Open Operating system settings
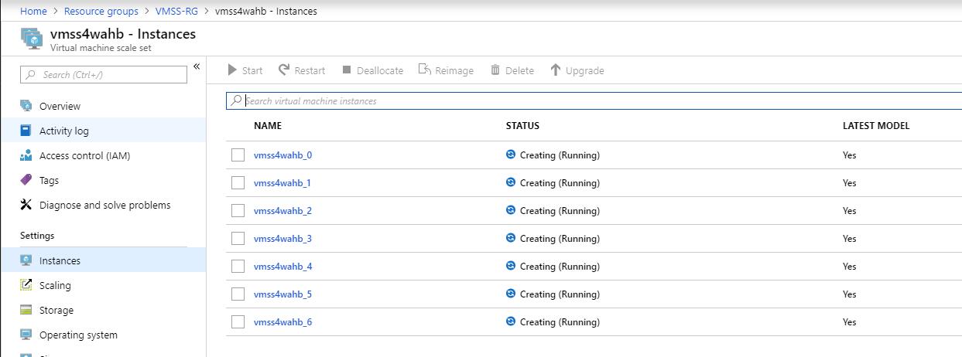This screenshot has width=962, height=357. click(104, 335)
